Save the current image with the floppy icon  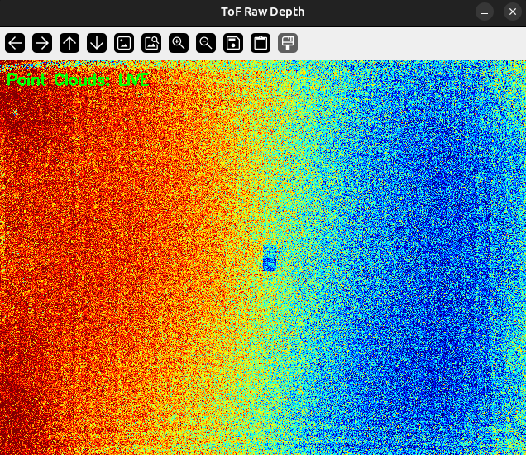pos(233,43)
